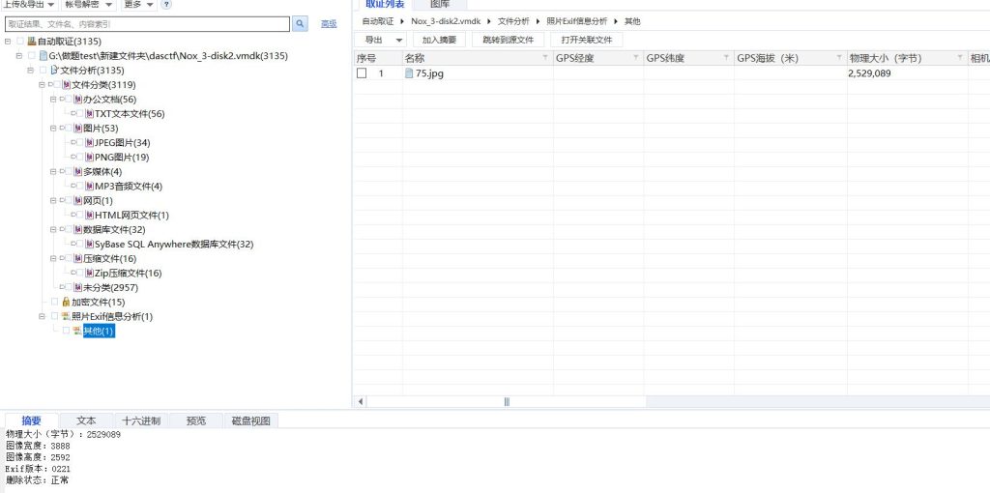Check the JPEG图片(34) checkbox
This screenshot has height=493, width=990.
pos(79,143)
